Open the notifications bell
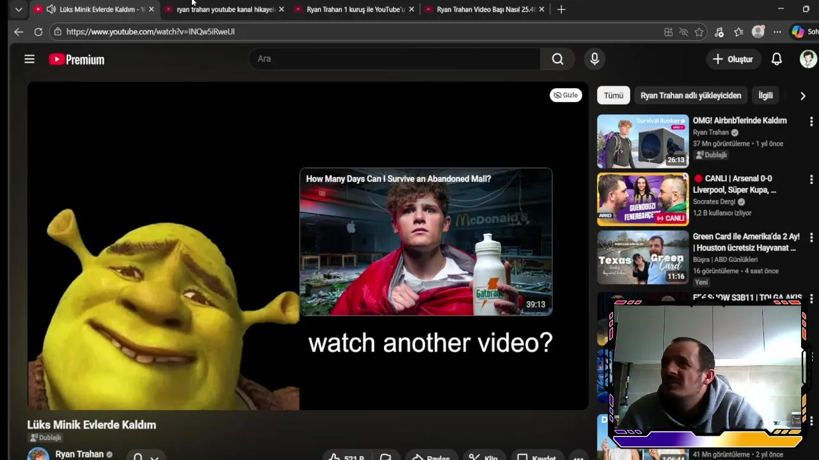819x460 pixels. point(776,59)
